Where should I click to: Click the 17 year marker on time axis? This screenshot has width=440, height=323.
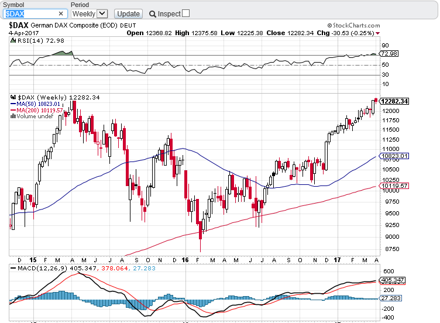tap(337, 260)
